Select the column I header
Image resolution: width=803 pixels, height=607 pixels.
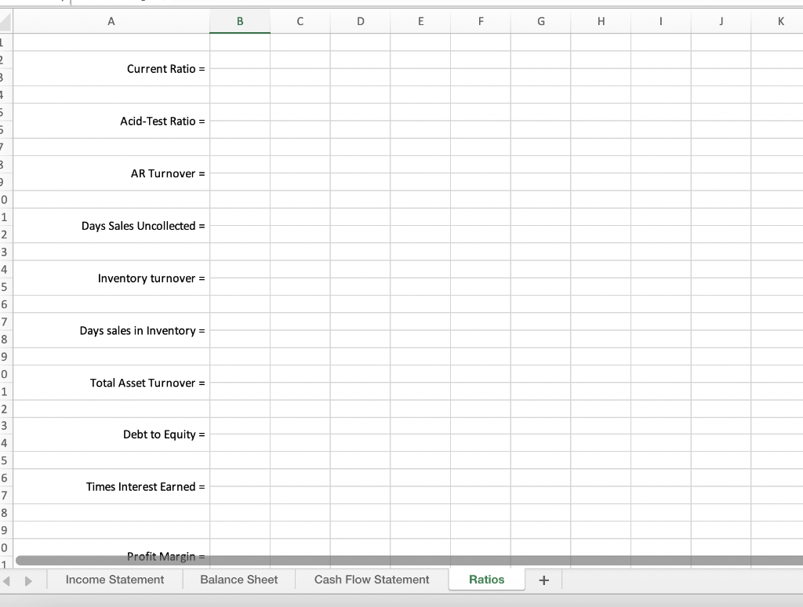click(660, 21)
